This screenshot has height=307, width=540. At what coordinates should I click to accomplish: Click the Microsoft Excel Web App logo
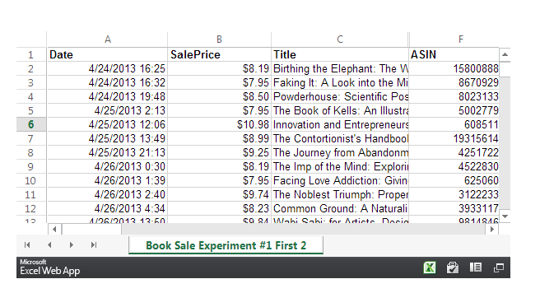(50, 267)
